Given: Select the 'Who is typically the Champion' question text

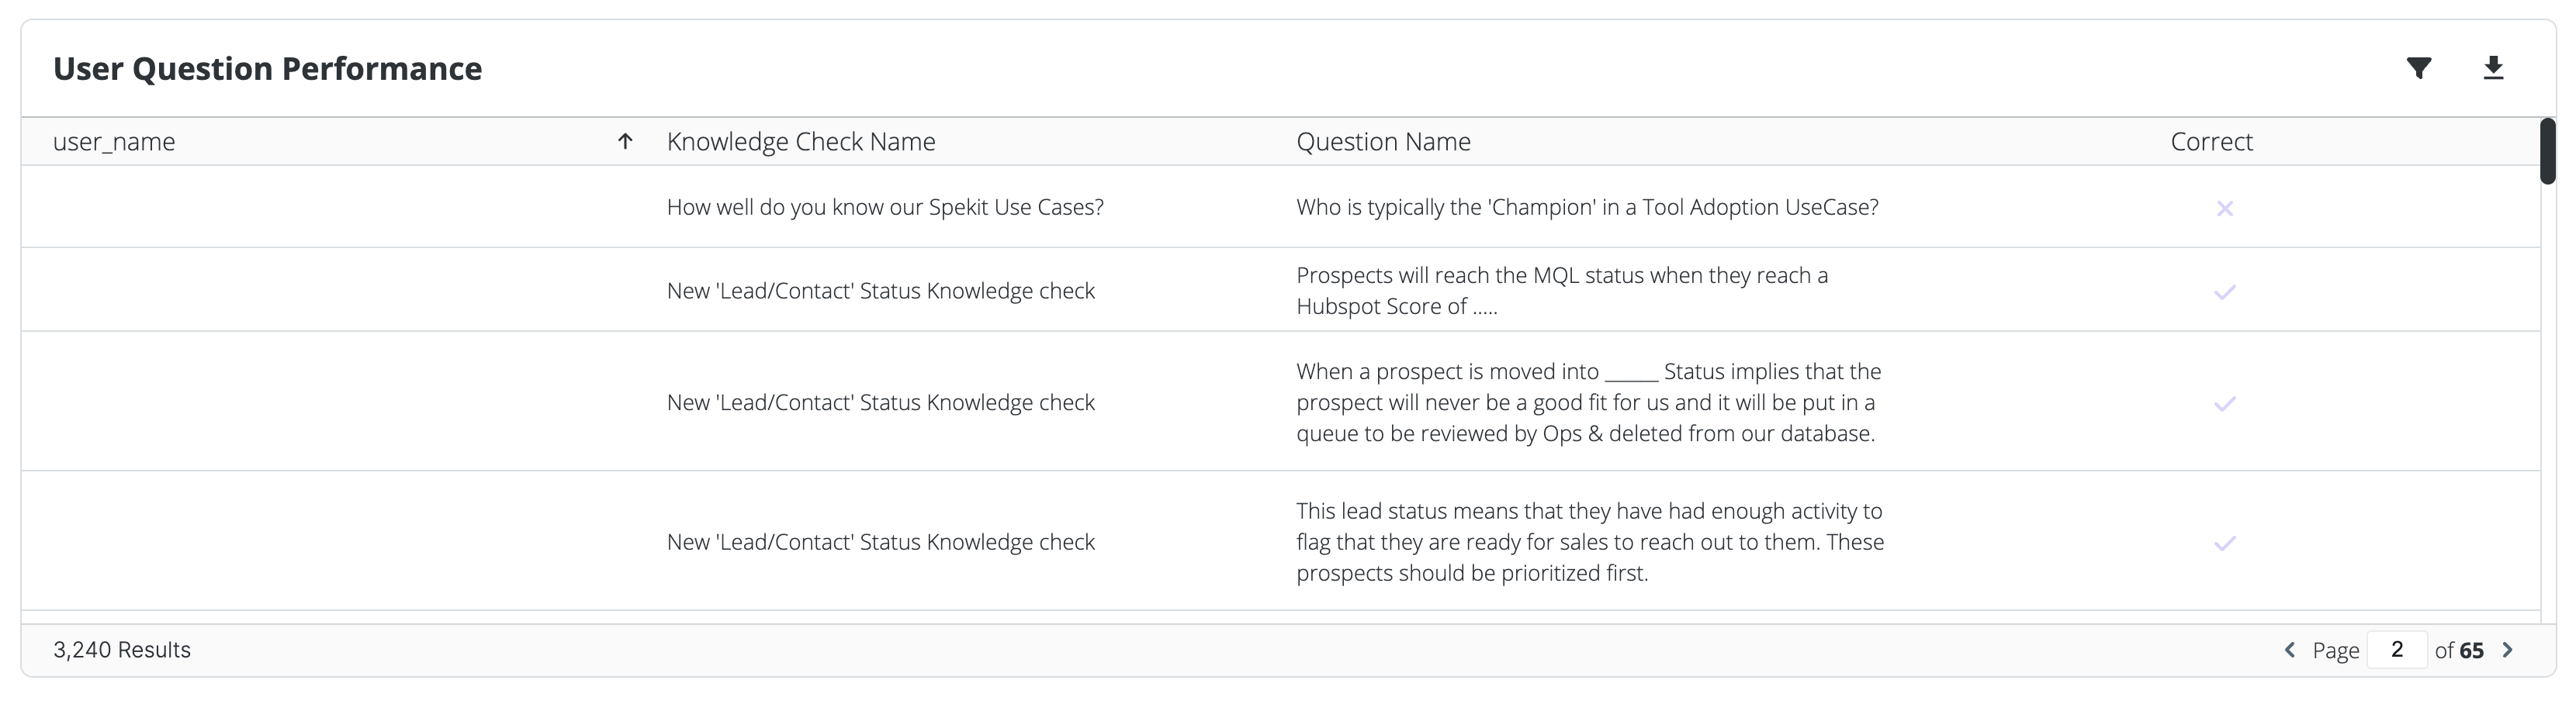Looking at the screenshot, I should 1587,207.
